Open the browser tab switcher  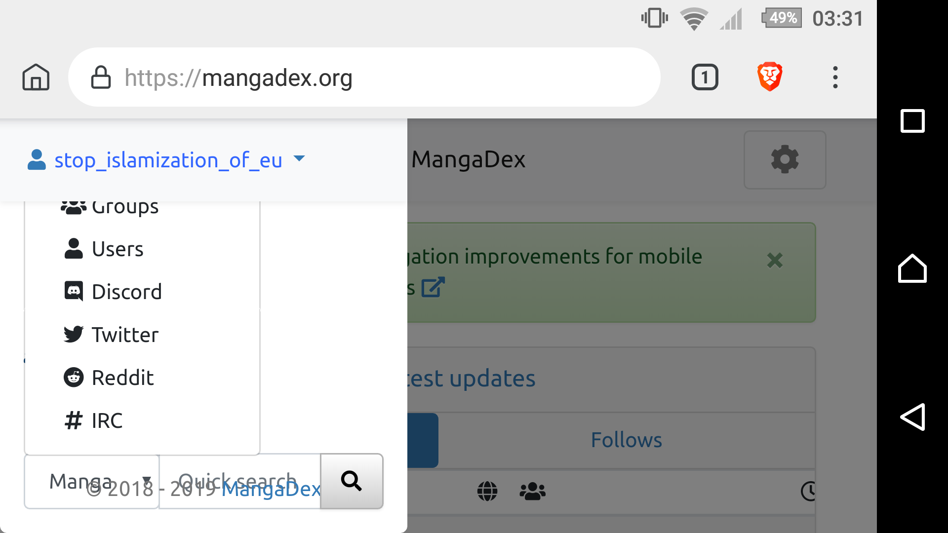click(705, 77)
